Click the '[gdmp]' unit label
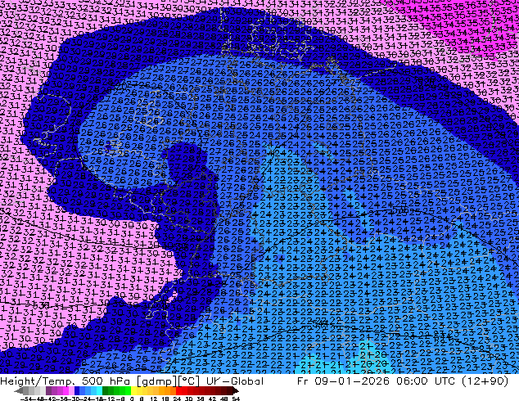This screenshot has height=401, width=519. [x=157, y=381]
